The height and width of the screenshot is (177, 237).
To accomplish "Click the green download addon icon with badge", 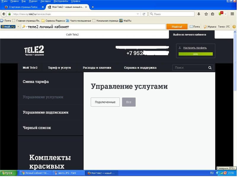I will tap(221, 14).
